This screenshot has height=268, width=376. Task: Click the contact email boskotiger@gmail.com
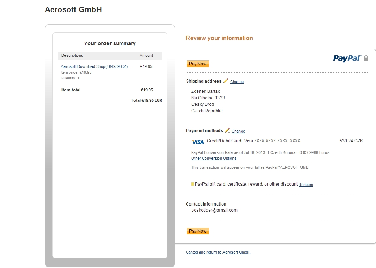point(214,210)
